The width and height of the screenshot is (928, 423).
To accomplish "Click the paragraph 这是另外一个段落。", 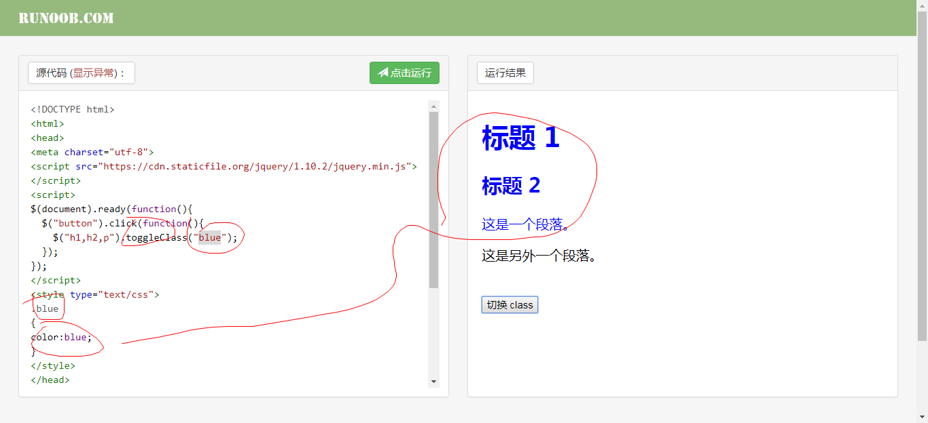I will (539, 256).
